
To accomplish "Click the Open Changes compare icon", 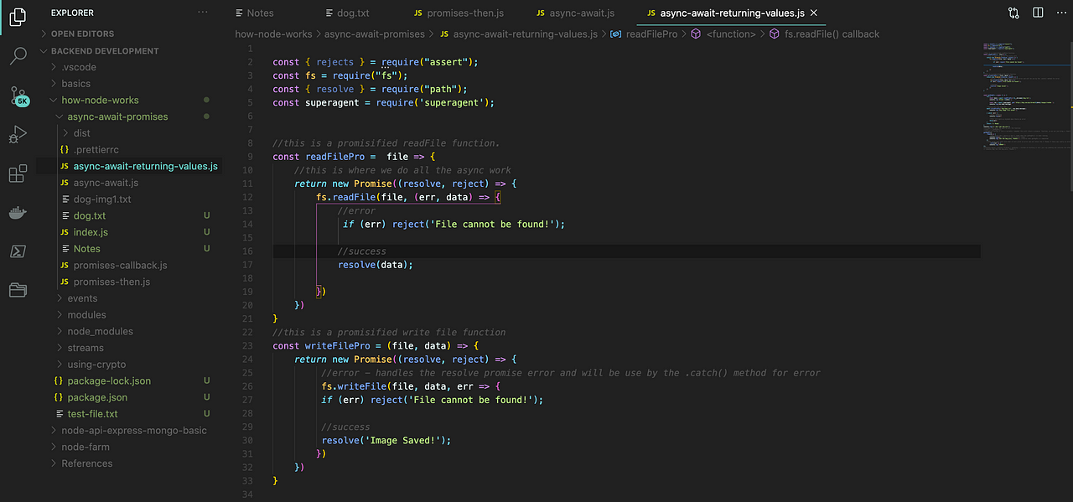I will 1014,13.
